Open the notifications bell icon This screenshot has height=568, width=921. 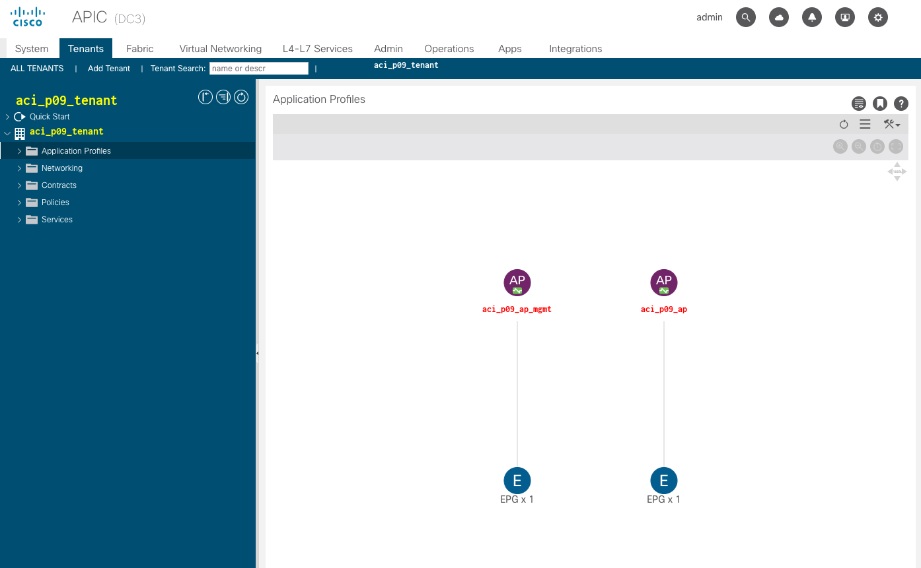pos(812,18)
